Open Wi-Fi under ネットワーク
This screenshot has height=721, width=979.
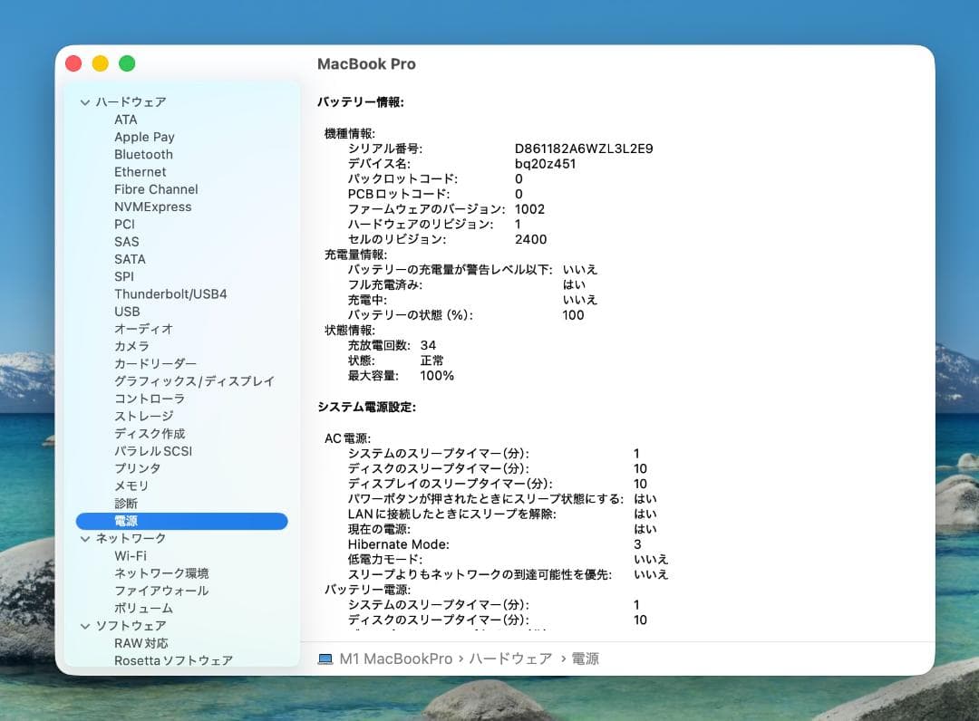(131, 556)
